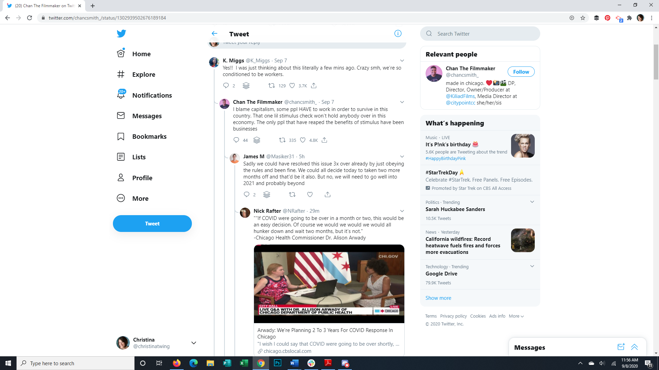
Task: Click the Twitter bird logo
Action: click(x=121, y=34)
